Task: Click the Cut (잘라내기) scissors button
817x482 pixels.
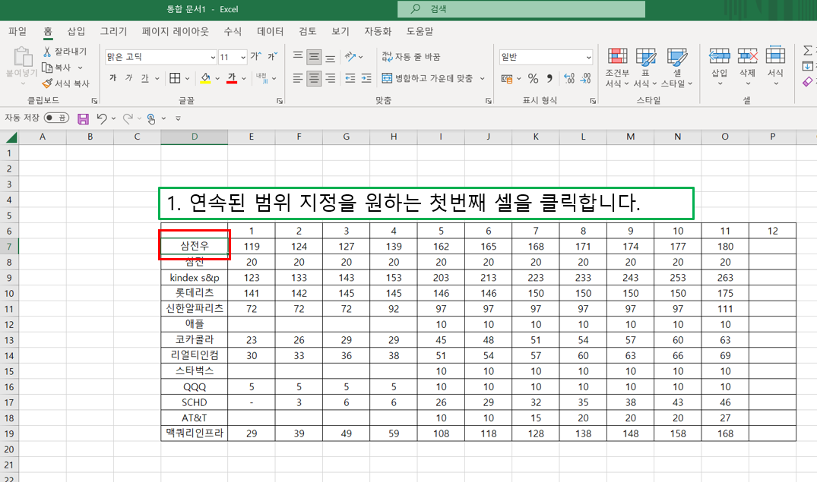Action: (65, 51)
